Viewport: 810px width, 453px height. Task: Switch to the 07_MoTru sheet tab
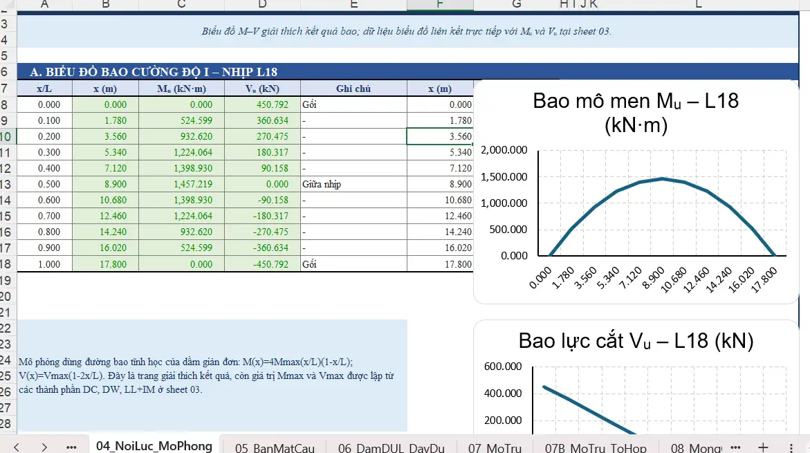(x=495, y=448)
